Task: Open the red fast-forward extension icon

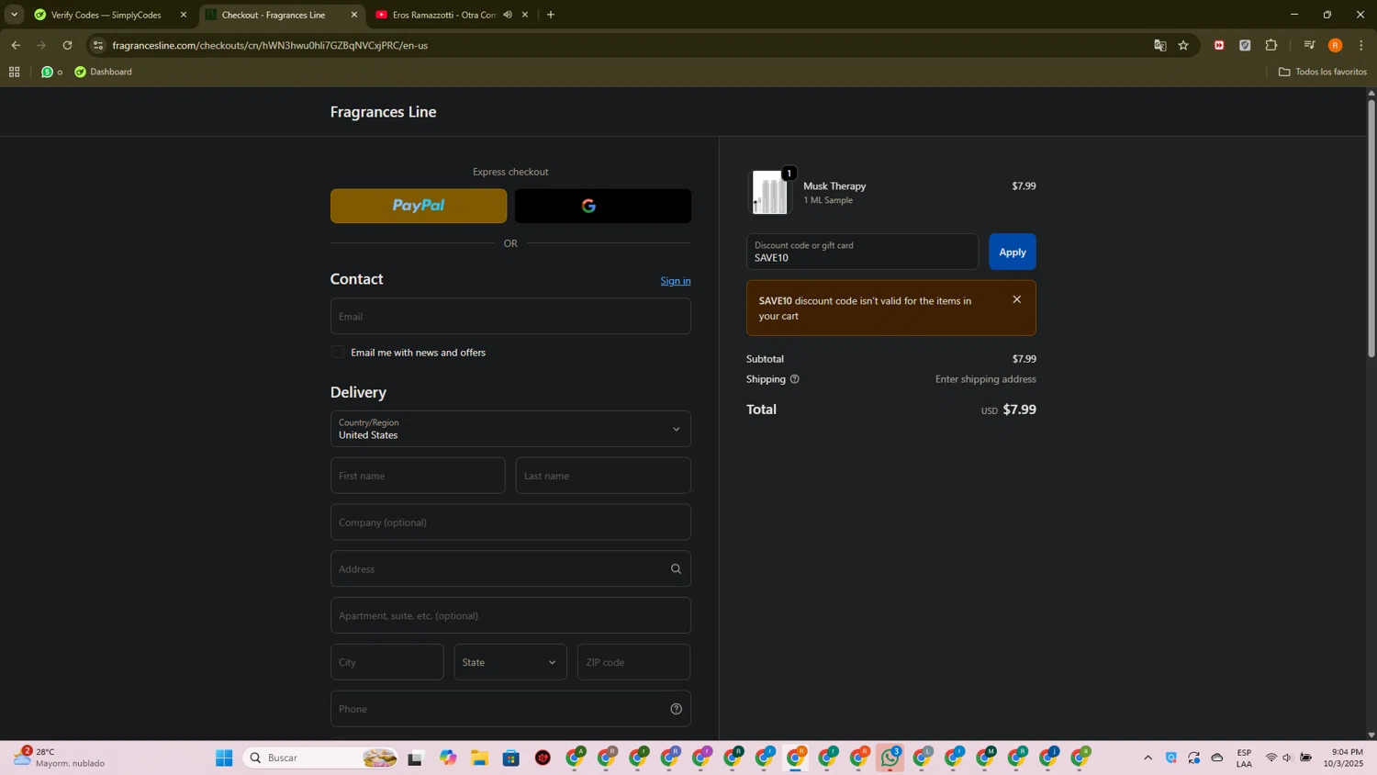Action: (1219, 45)
